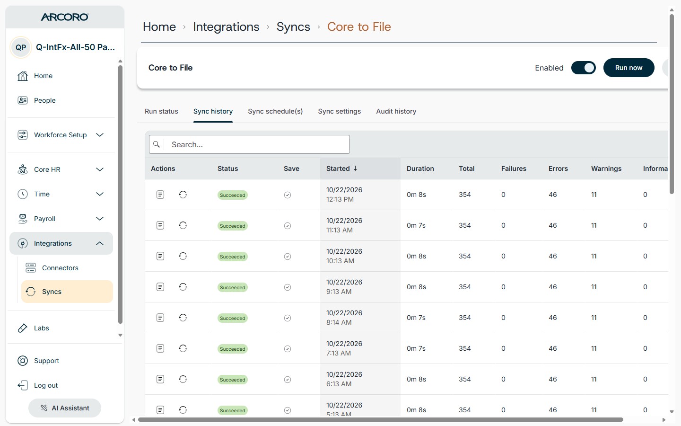
Task: Go to Syncs breadcrumb link
Action: [x=293, y=27]
